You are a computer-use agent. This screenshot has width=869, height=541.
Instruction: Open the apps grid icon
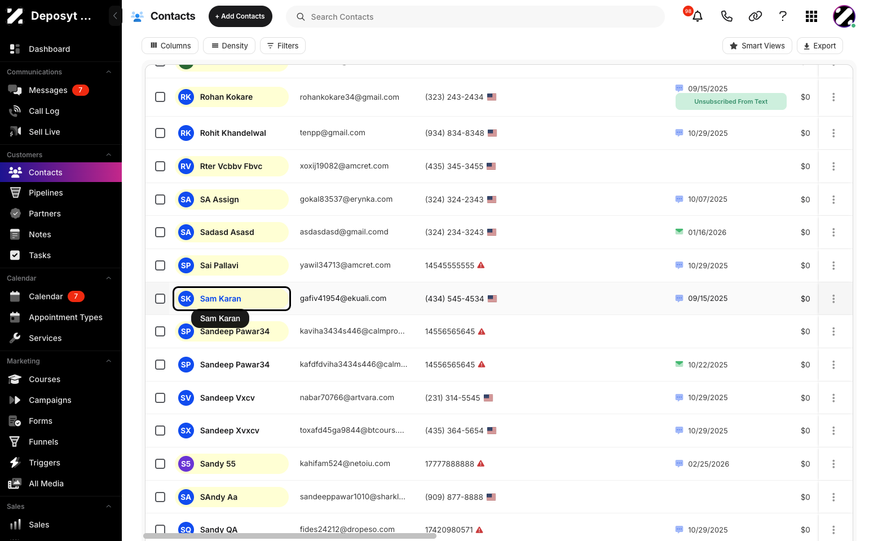point(811,16)
